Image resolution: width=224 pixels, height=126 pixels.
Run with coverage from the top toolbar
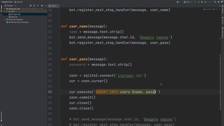point(202,2)
